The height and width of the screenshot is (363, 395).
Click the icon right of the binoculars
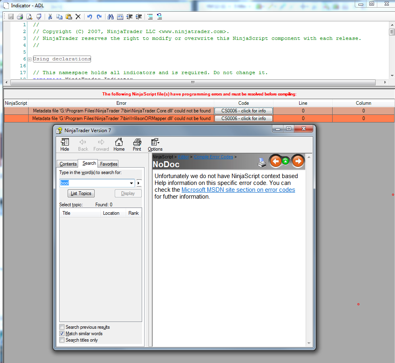[x=120, y=17]
